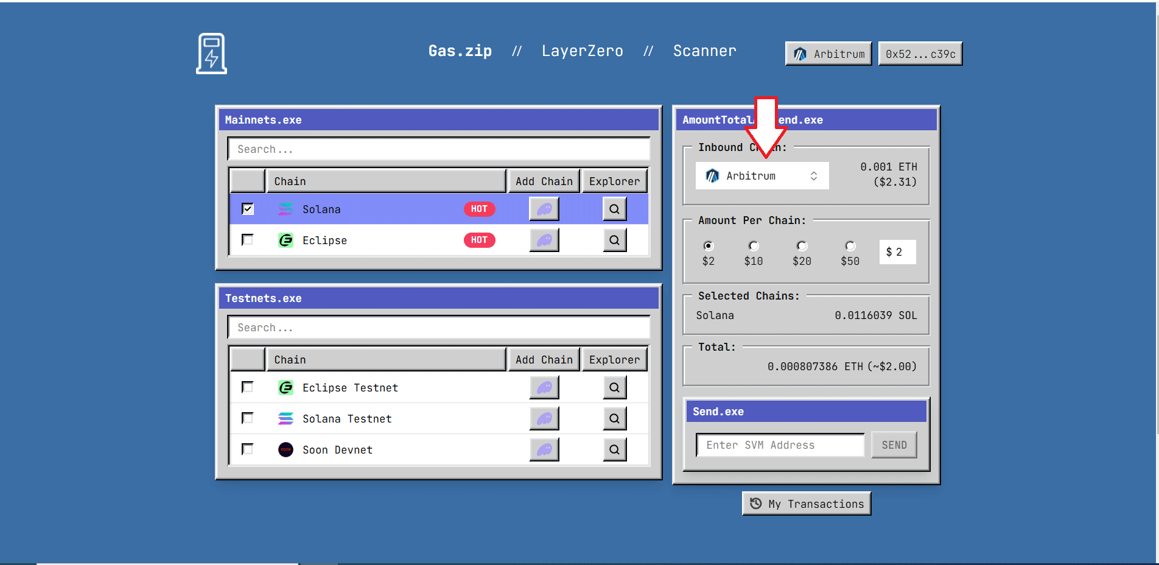Open the 0x52...c39c wallet menu

pos(920,54)
